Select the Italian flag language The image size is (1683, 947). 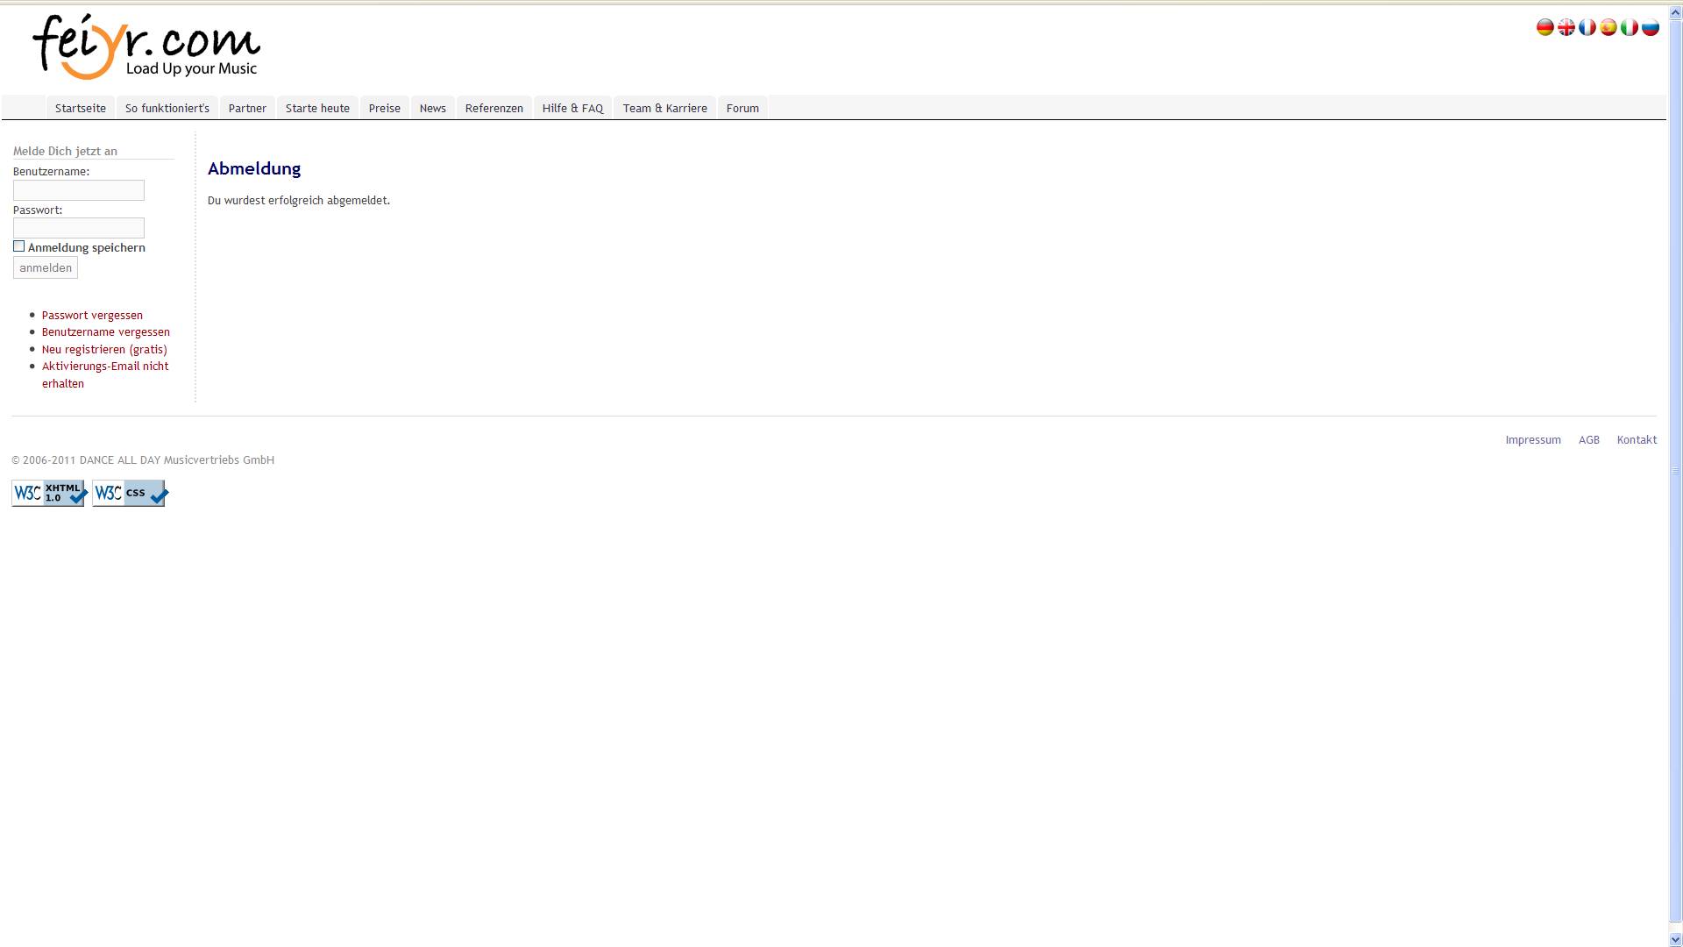[1629, 28]
